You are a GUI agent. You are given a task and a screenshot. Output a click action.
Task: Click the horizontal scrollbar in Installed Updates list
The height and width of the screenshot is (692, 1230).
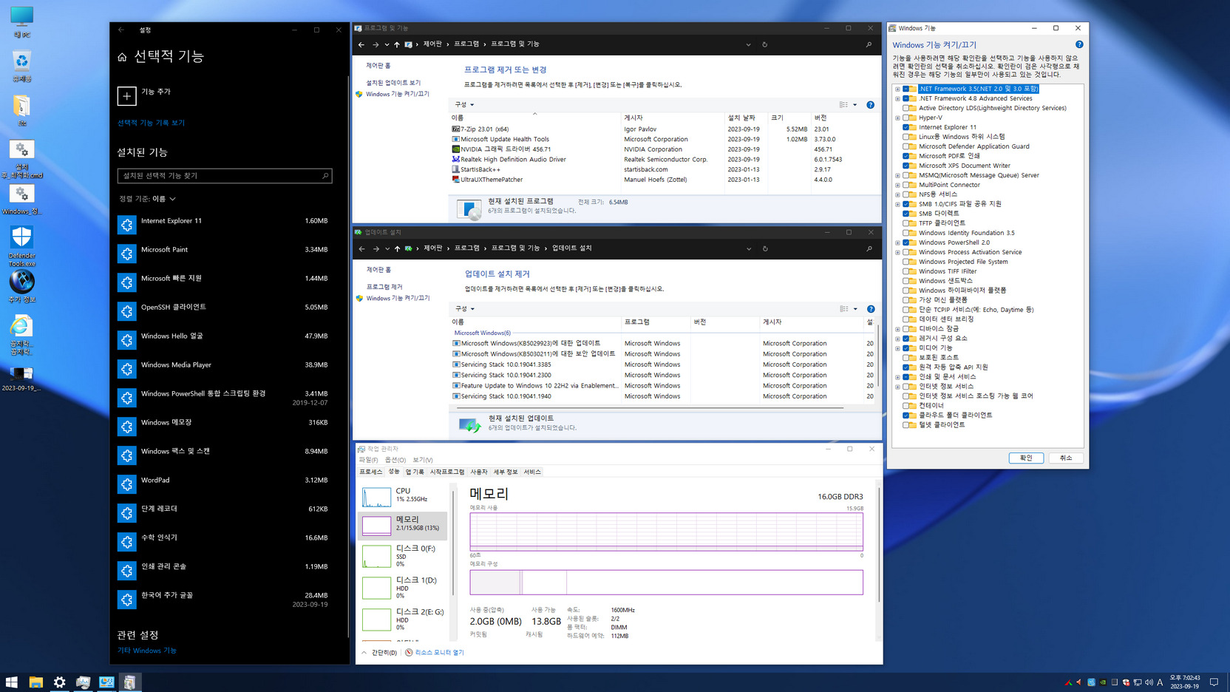(x=650, y=407)
